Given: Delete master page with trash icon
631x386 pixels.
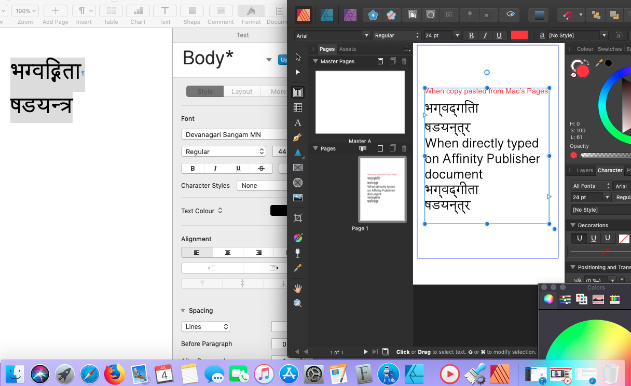Looking at the screenshot, I should coord(404,61).
